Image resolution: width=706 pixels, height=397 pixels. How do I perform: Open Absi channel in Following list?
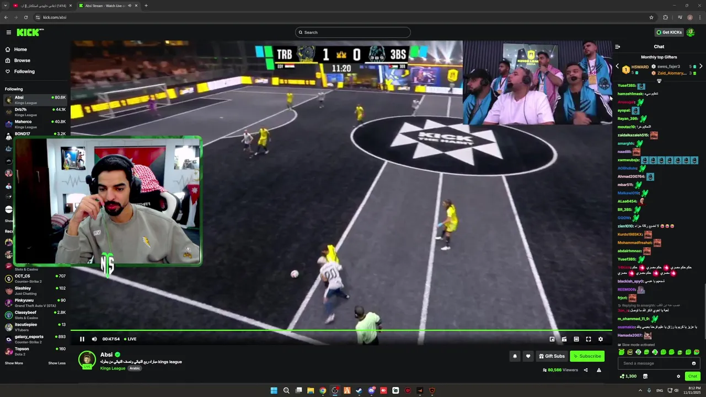(x=35, y=100)
